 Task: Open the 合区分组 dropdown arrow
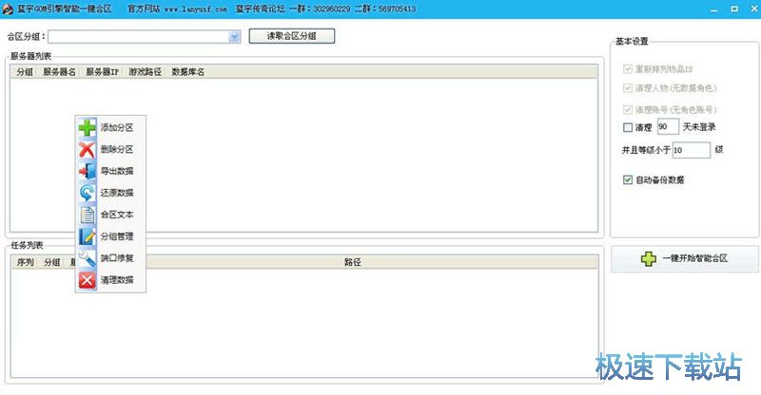point(234,37)
